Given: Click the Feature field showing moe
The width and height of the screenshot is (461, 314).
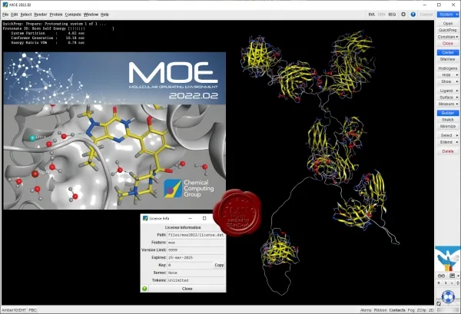Looking at the screenshot, I should click(196, 243).
